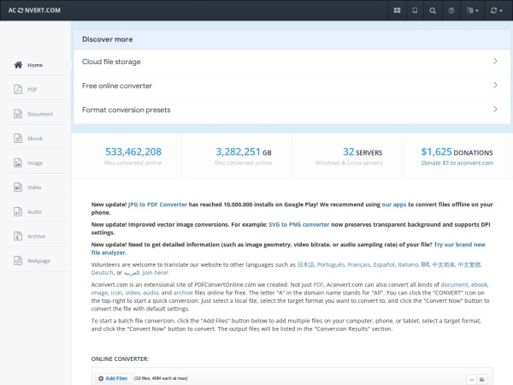Click the Home house icon in sidebar
Viewport: 513px width, 385px height.
click(18, 65)
